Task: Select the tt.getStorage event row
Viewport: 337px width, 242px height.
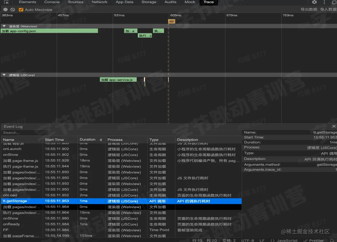Action: click(121, 201)
